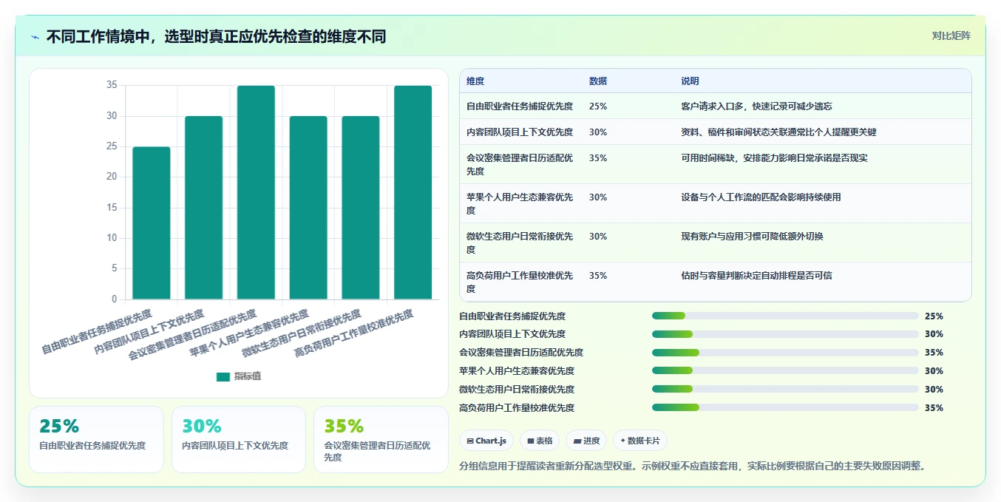Click the progress bar for 会议密集管理者日历适配优先度
The height and width of the screenshot is (502, 1001).
(x=785, y=353)
